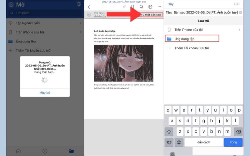Select Thêm Tài khoản Lưu trữ under Lưu trữ
This screenshot has height=156, width=250.
click(204, 48)
